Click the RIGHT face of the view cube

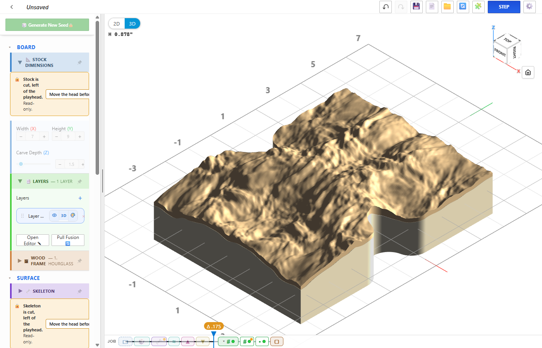point(515,51)
